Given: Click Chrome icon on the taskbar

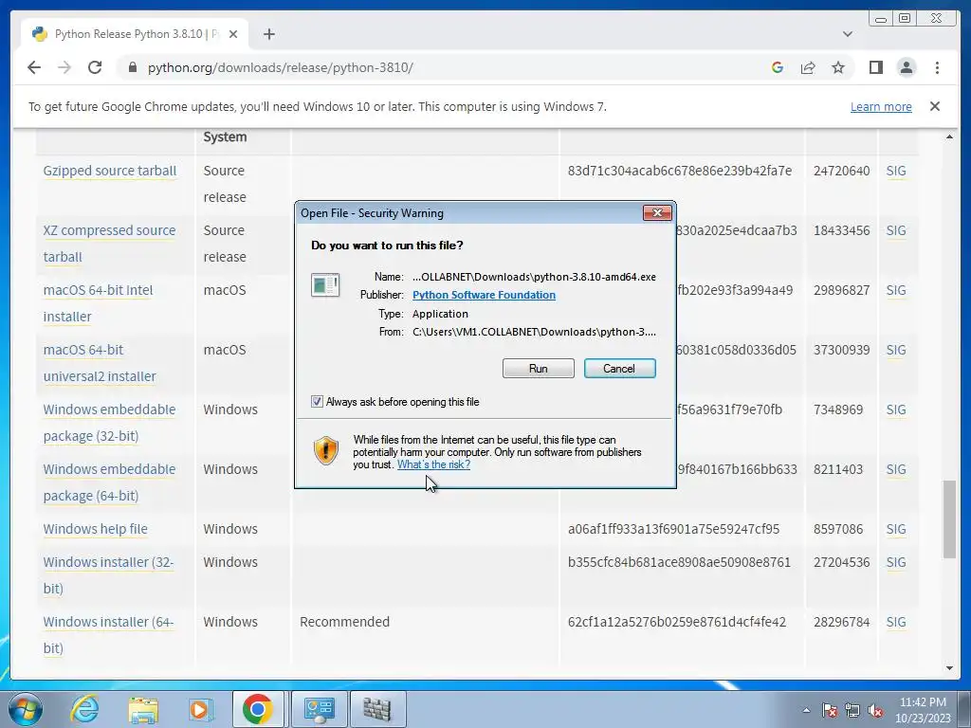Looking at the screenshot, I should (258, 709).
